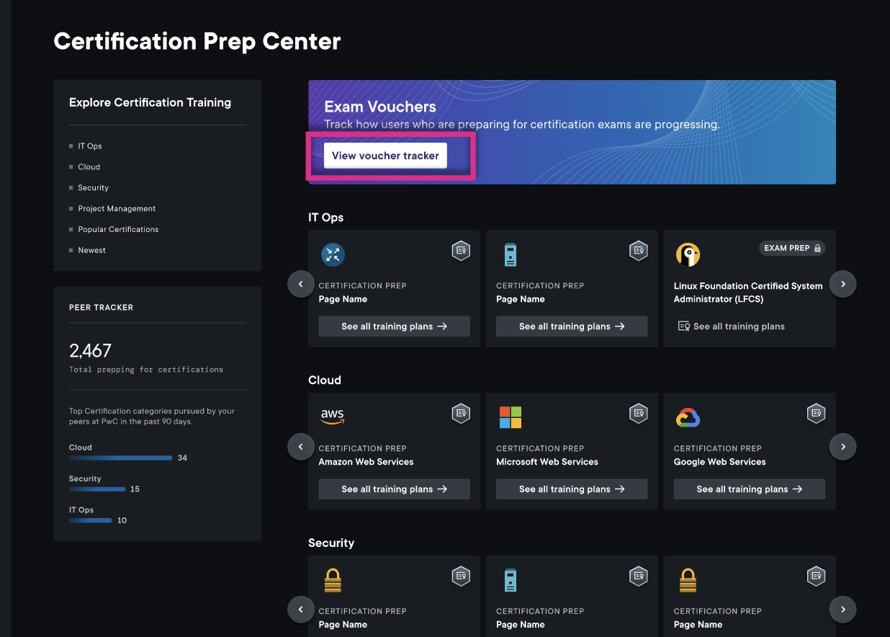
Task: Click certificate badge icon on Amazon Web Services card
Action: [x=461, y=413]
